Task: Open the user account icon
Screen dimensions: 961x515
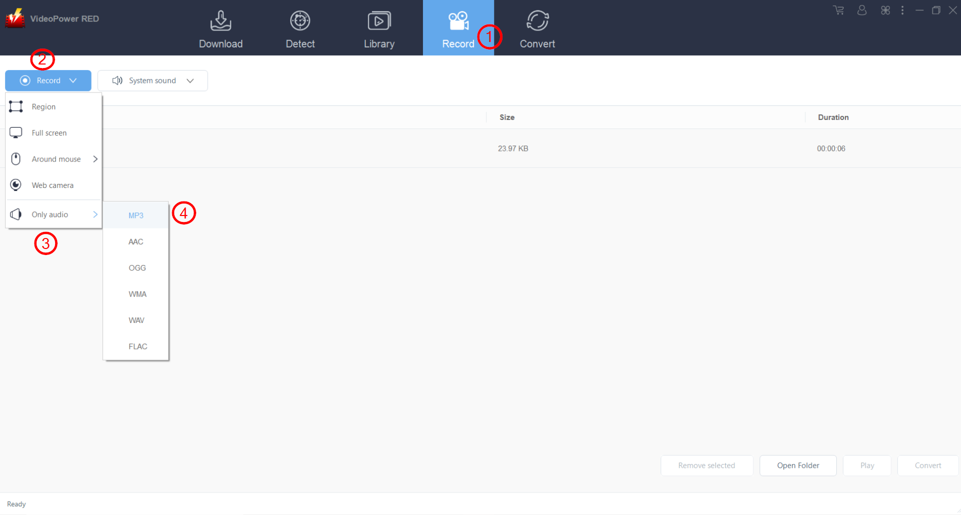Action: pos(861,10)
